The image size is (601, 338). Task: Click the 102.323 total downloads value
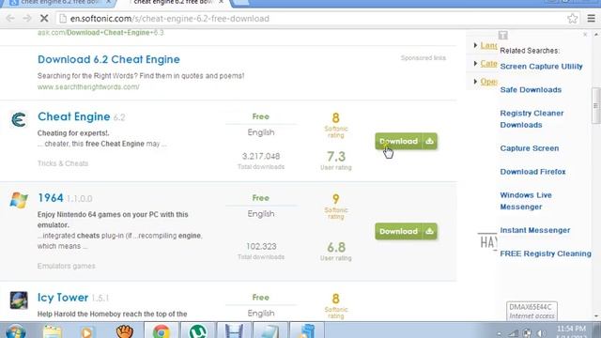[261, 246]
